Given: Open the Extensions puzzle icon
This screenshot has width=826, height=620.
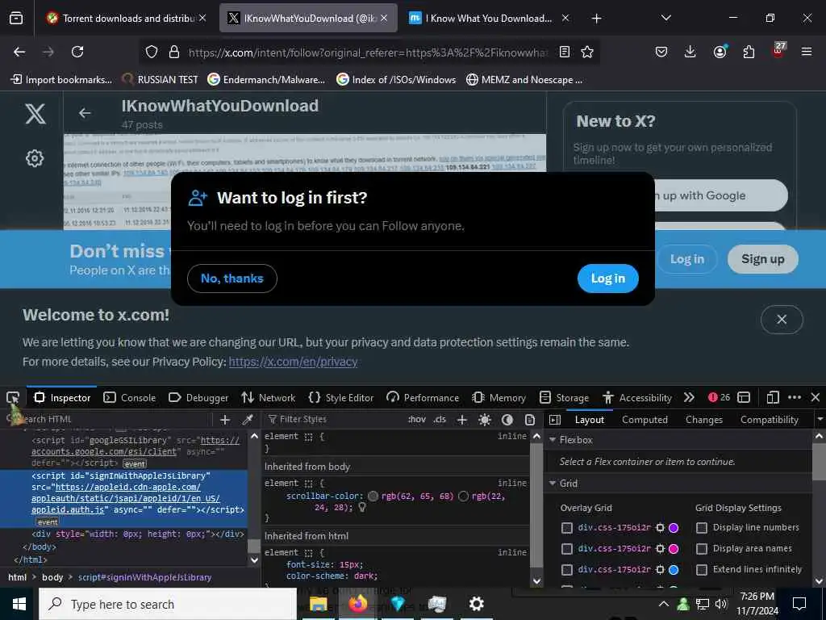Looking at the screenshot, I should pyautogui.click(x=749, y=52).
